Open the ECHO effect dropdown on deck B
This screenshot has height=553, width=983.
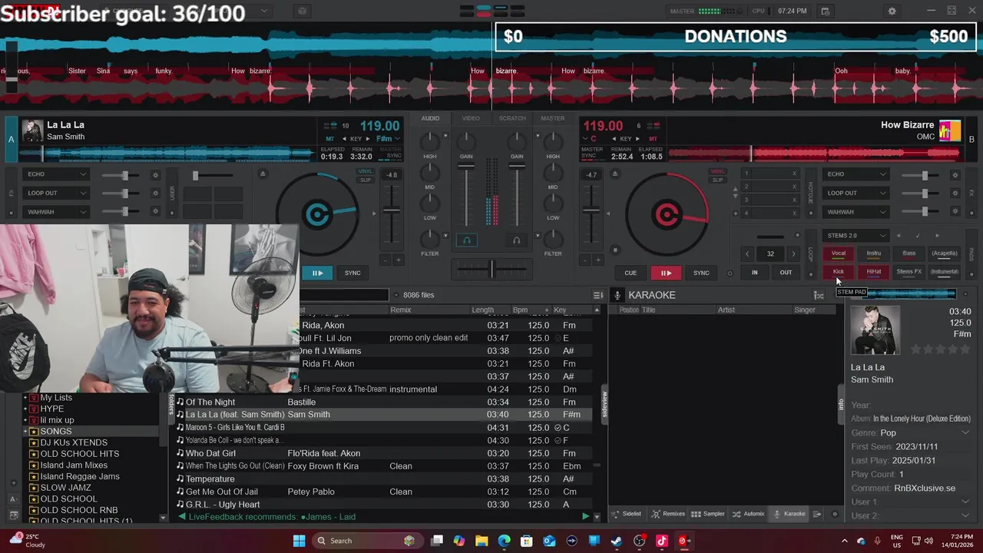(856, 174)
